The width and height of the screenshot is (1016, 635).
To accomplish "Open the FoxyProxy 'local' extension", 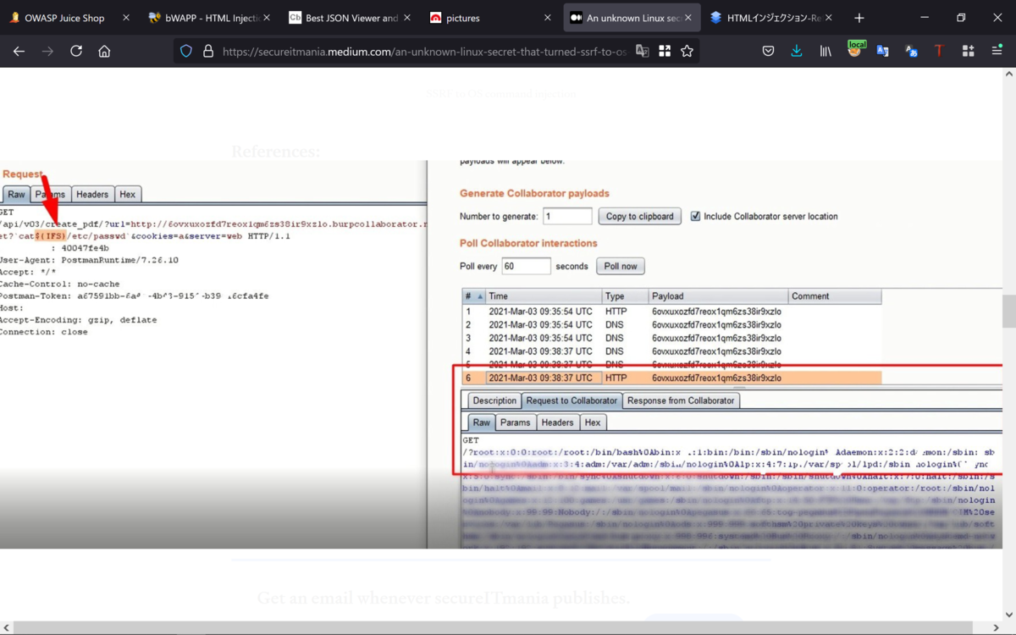I will 855,50.
